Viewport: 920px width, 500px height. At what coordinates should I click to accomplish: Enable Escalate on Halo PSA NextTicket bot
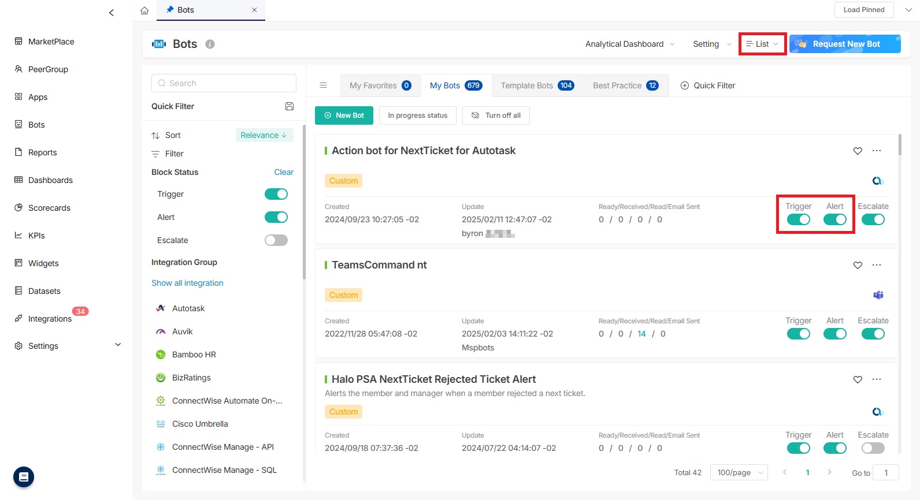click(873, 448)
